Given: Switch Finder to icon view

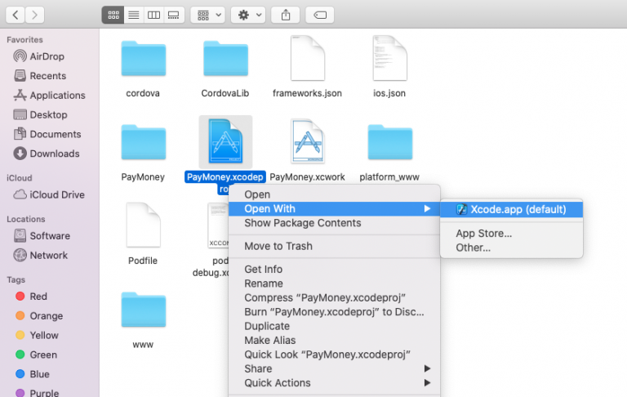Looking at the screenshot, I should pos(113,15).
